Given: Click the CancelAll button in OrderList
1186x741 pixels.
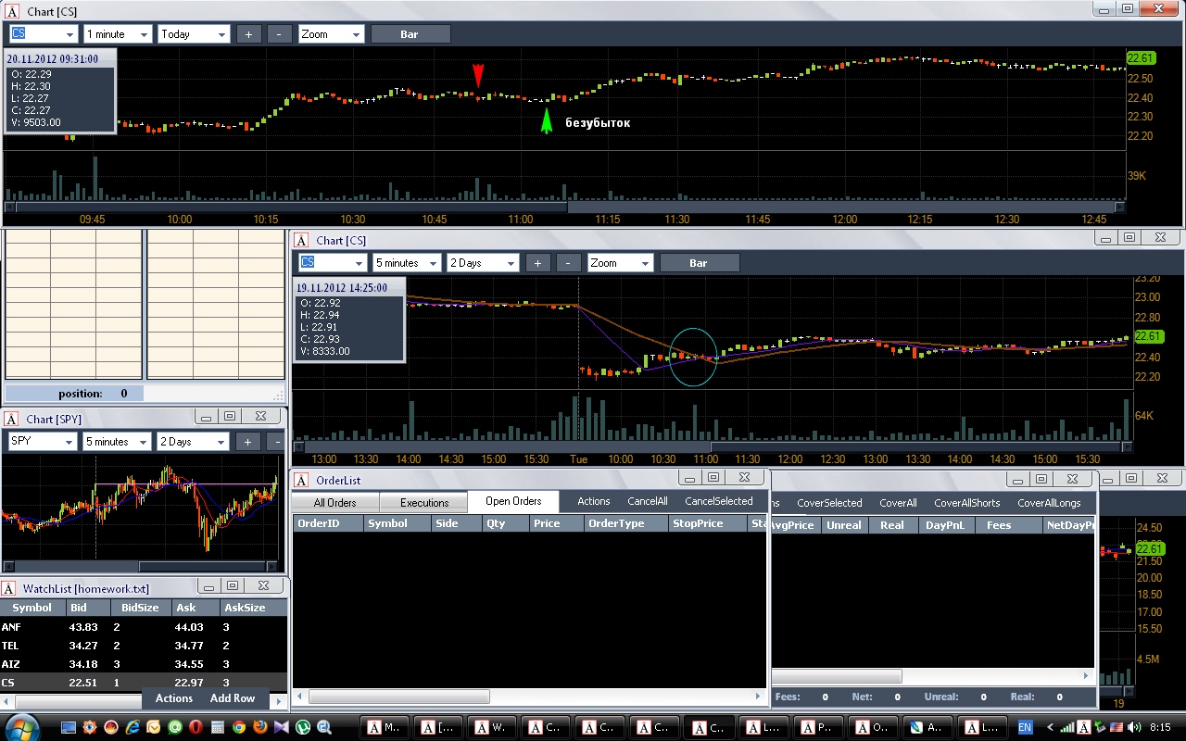Looking at the screenshot, I should (648, 501).
